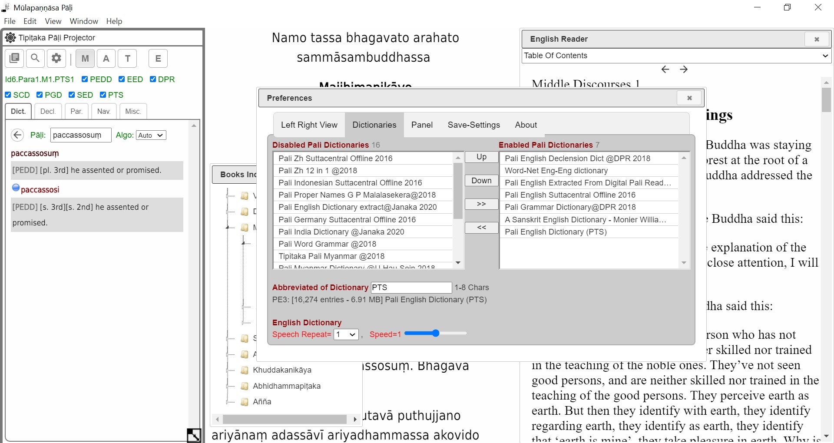This screenshot has width=834, height=443.
Task: Open the Help menu
Action: pyautogui.click(x=114, y=21)
